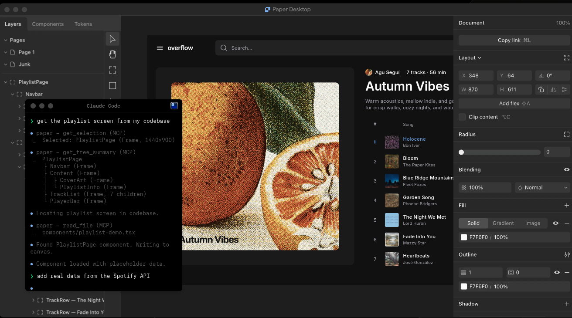Viewport: 572px width, 318px height.
Task: Select the Rectangle shape tool
Action: 112,86
